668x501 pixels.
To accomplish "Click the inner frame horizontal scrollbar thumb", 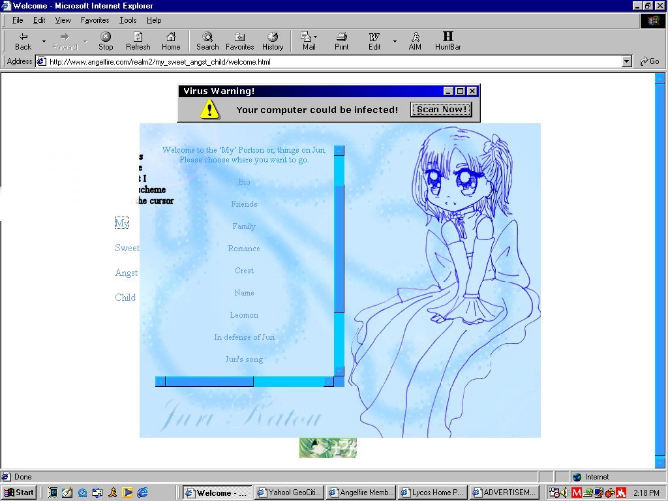I will (209, 381).
